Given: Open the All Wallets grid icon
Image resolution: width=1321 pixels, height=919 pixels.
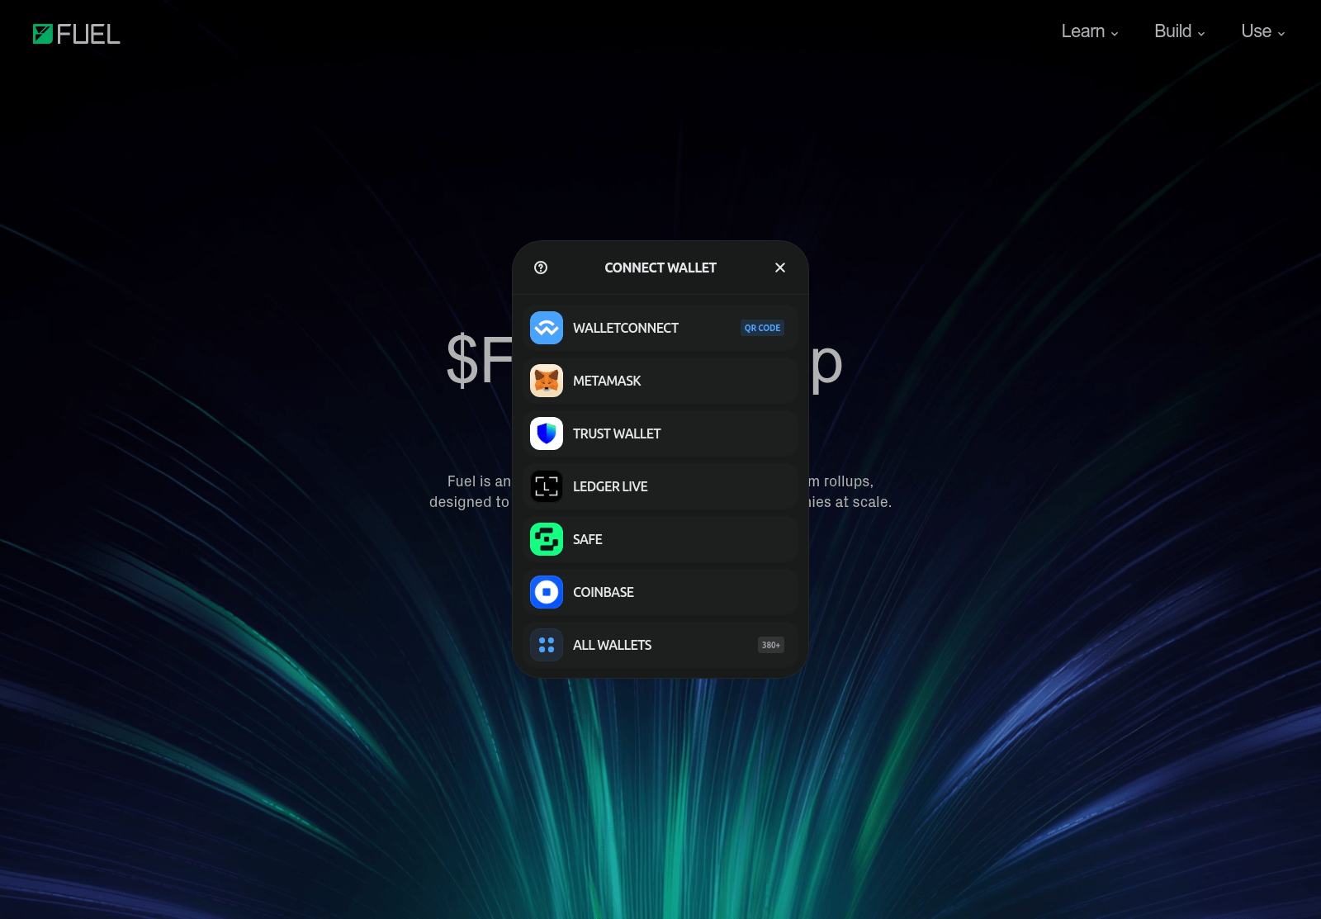Looking at the screenshot, I should pos(546,645).
